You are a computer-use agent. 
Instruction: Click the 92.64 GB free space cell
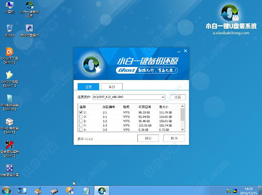(144, 117)
